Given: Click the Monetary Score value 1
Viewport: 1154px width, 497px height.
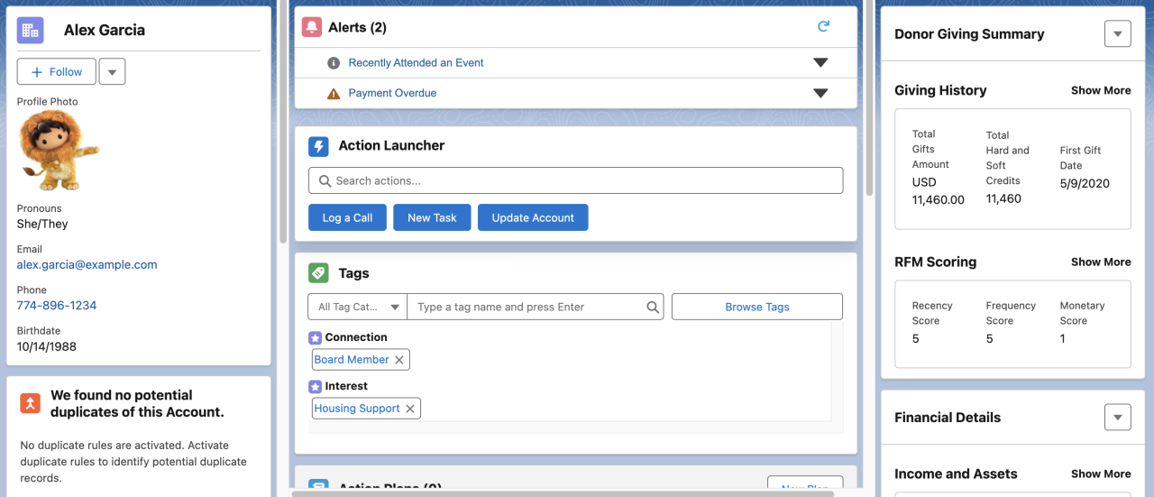Looking at the screenshot, I should click(1063, 339).
